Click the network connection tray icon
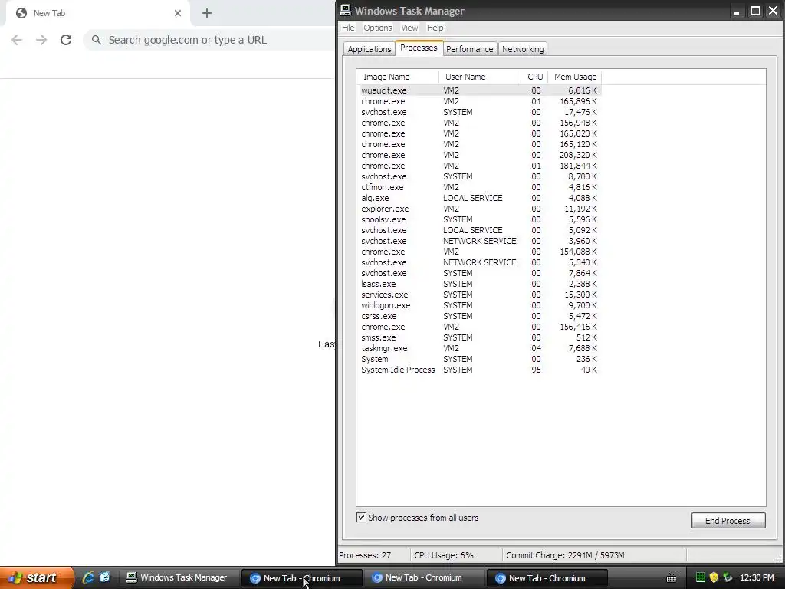The width and height of the screenshot is (785, 589). (x=728, y=577)
